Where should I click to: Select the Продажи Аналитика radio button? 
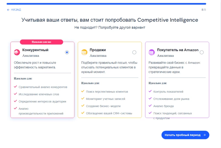pyautogui.click(x=134, y=52)
